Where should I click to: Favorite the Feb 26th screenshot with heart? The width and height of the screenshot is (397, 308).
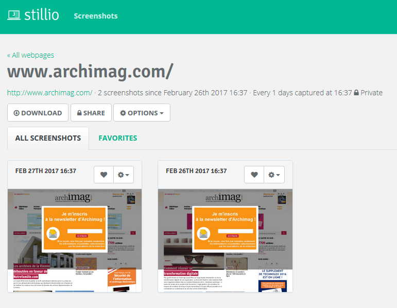click(254, 175)
